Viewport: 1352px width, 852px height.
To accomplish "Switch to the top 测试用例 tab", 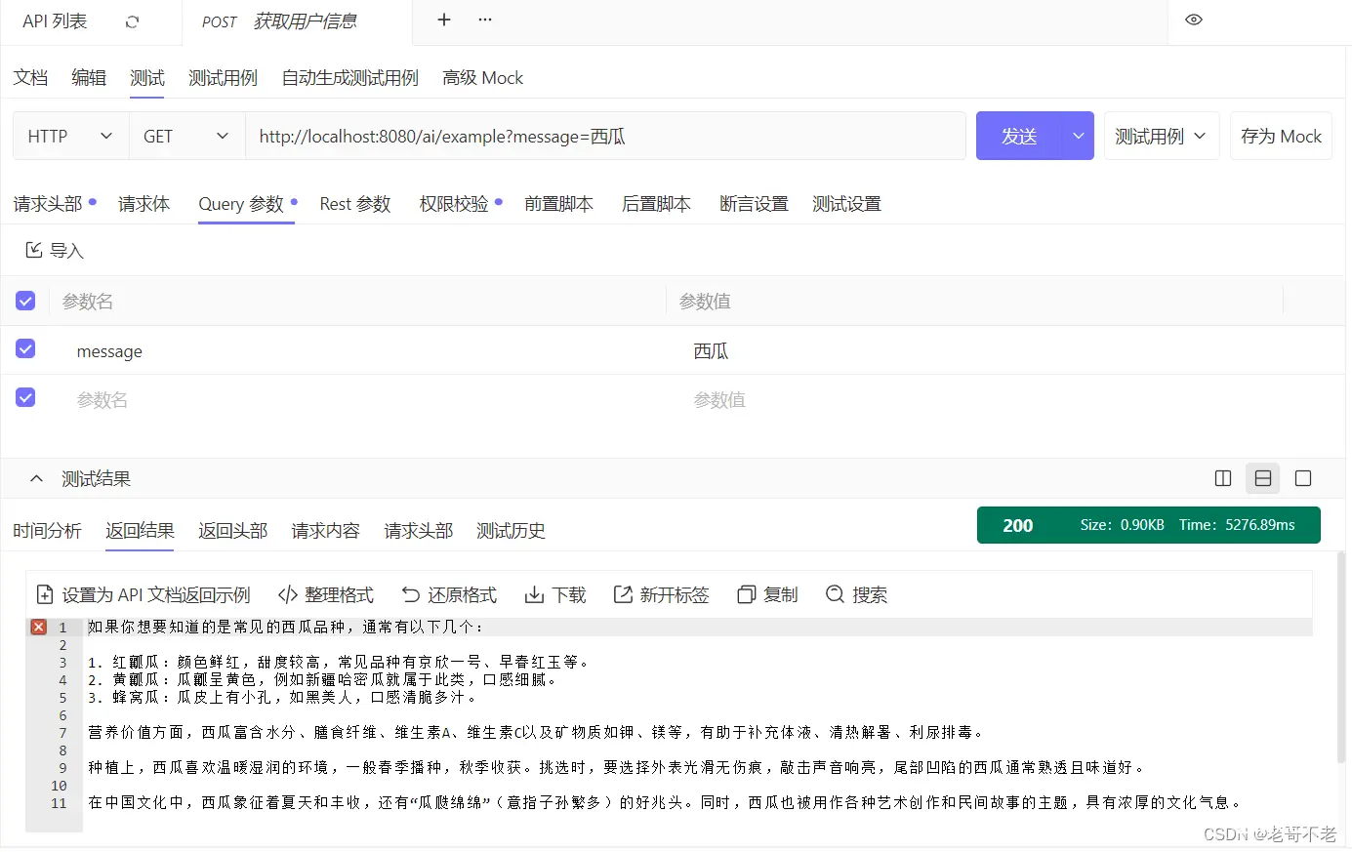I will [223, 78].
